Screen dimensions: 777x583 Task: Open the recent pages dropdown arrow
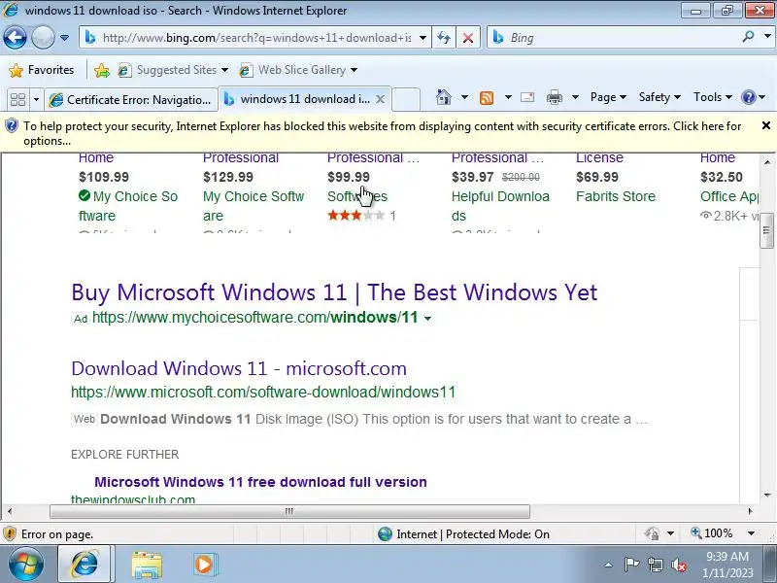coord(64,38)
